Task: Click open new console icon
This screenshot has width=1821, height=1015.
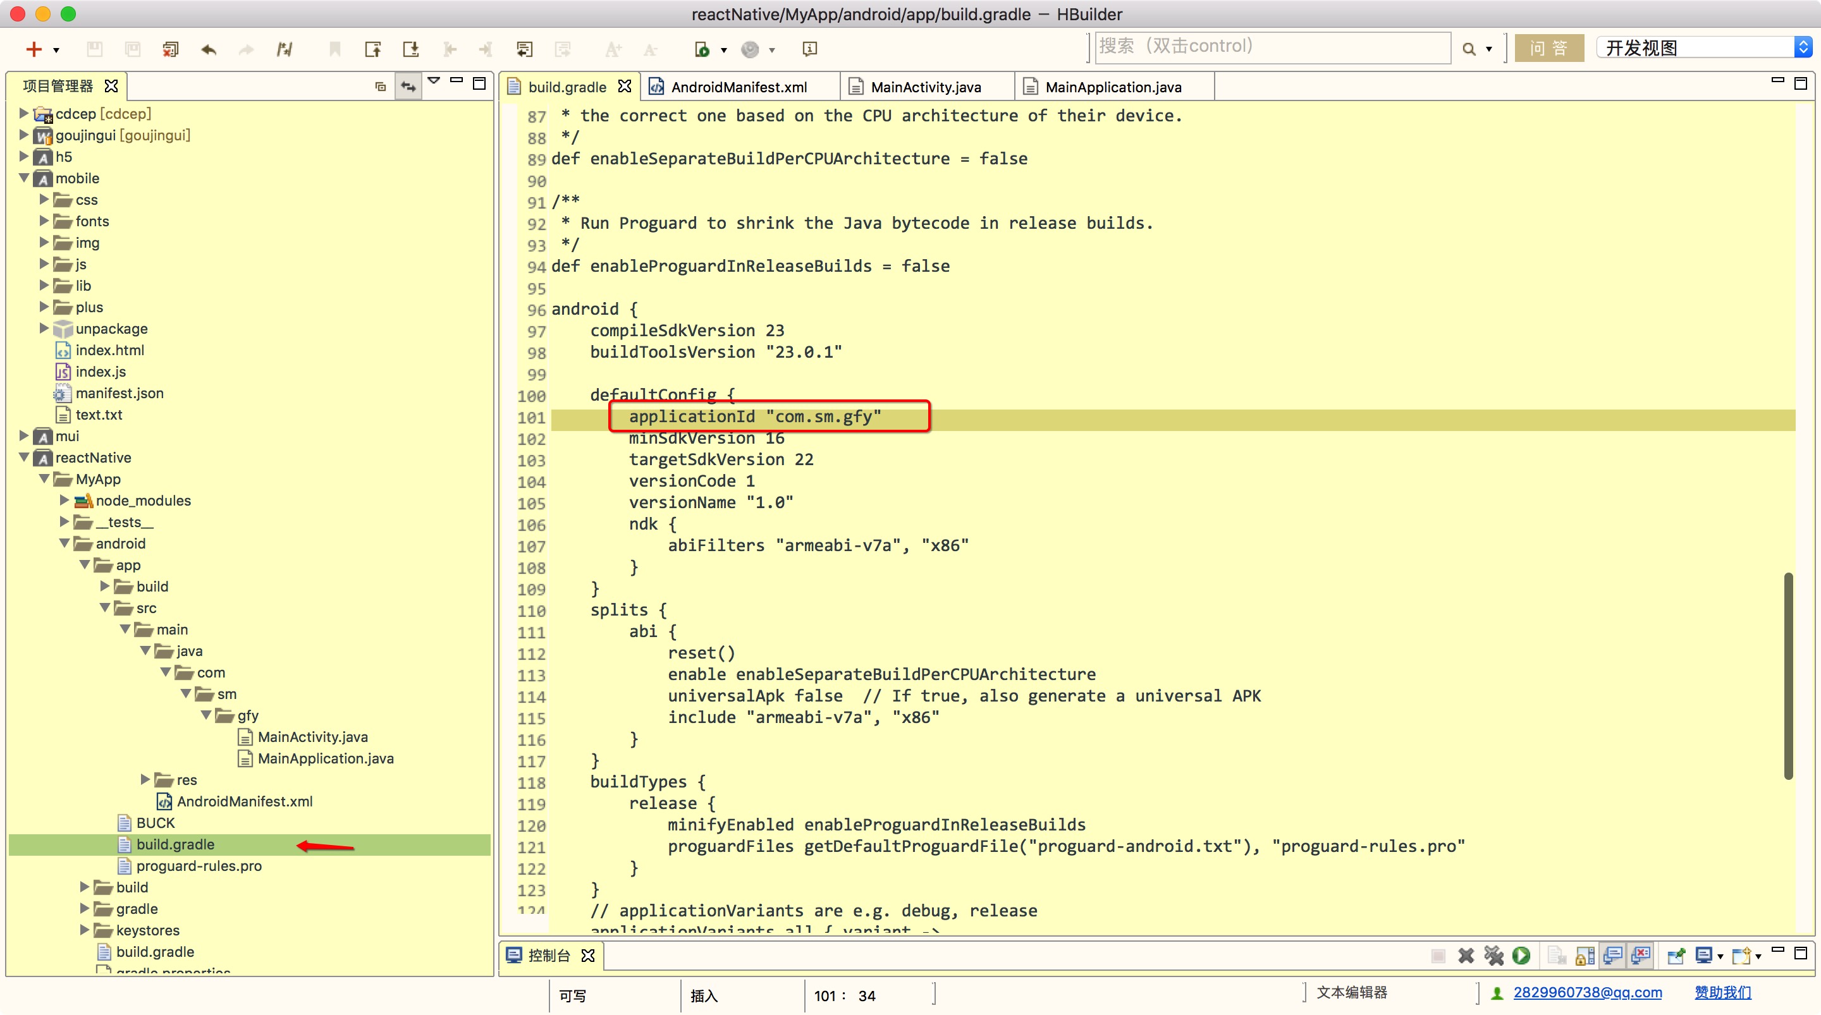Action: pyautogui.click(x=1741, y=956)
